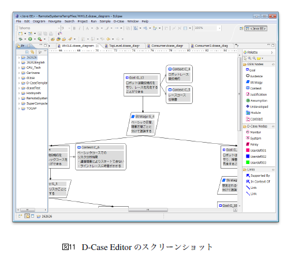Switch to the Consumer.dcase_diagram tab
The width and height of the screenshot is (291, 261).
tap(165, 46)
